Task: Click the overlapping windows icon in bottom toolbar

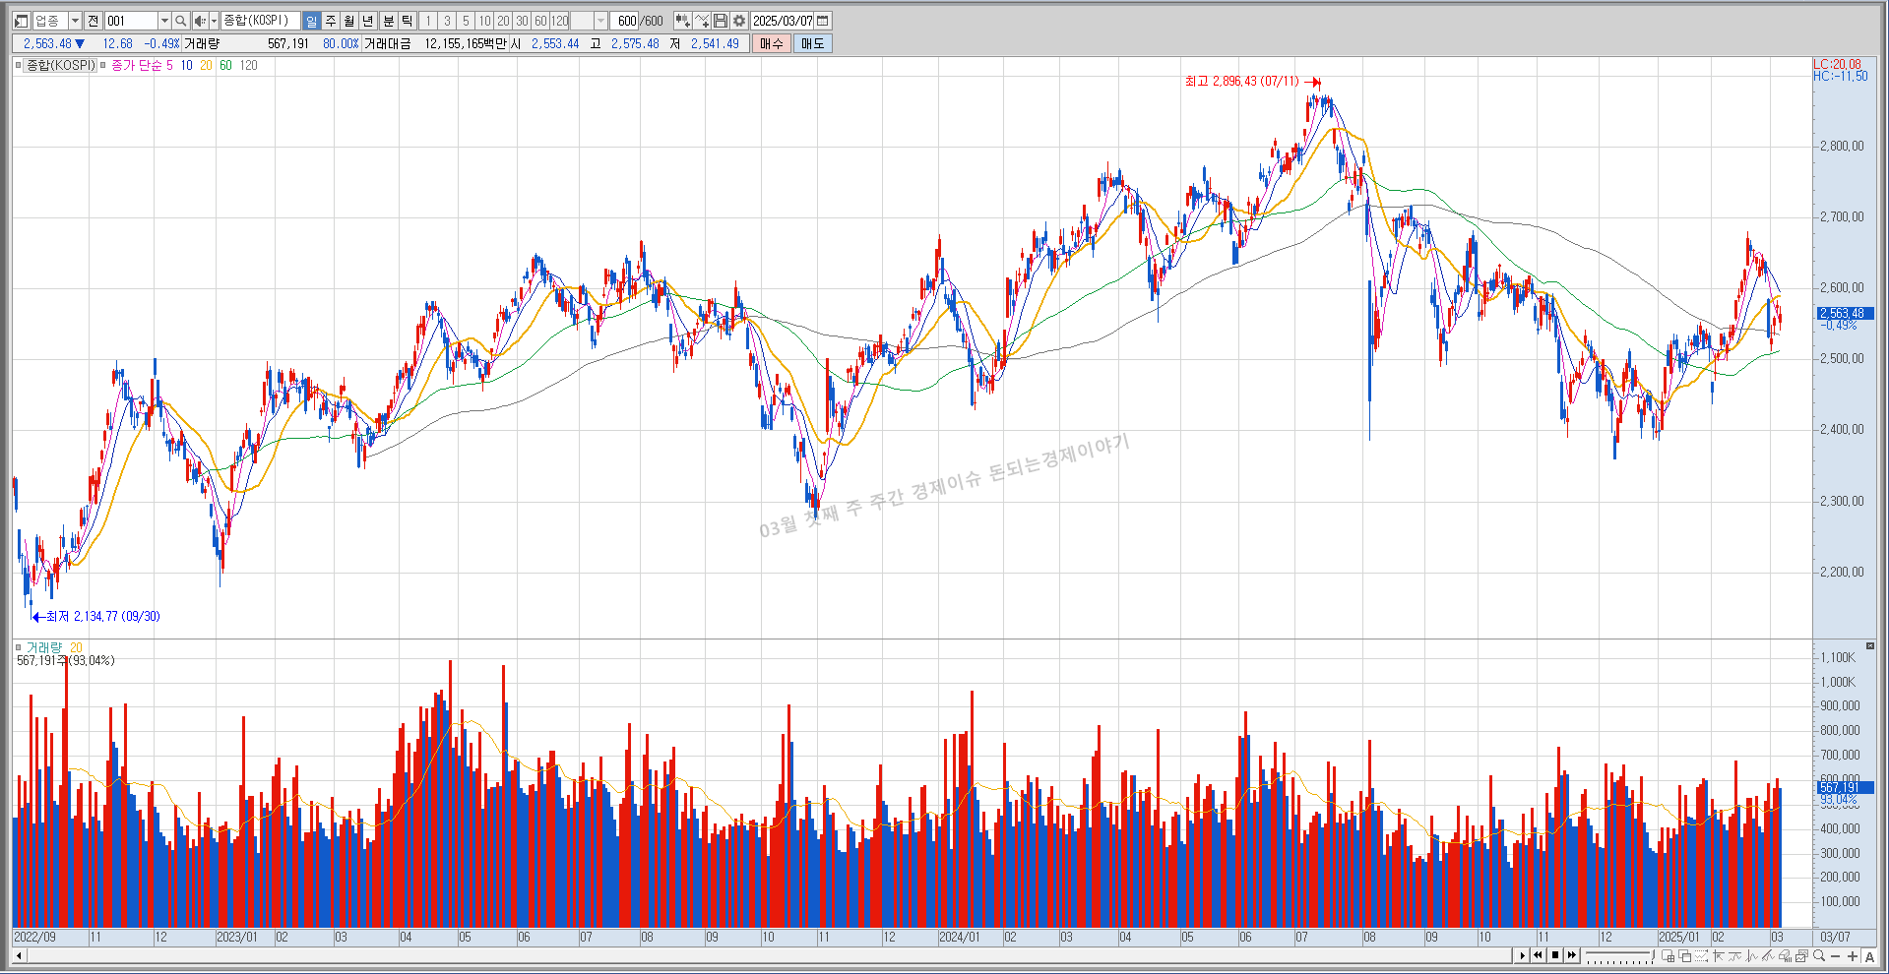Action: click(1684, 956)
